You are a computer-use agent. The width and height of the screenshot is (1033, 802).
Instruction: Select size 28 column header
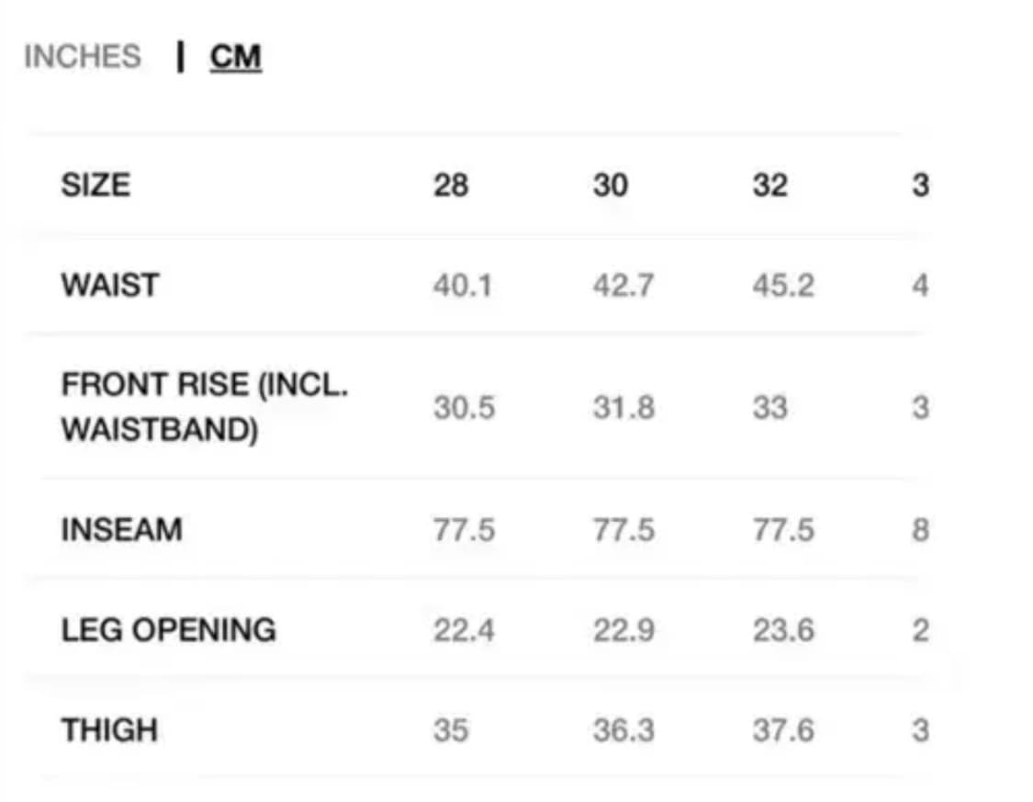[x=451, y=186]
